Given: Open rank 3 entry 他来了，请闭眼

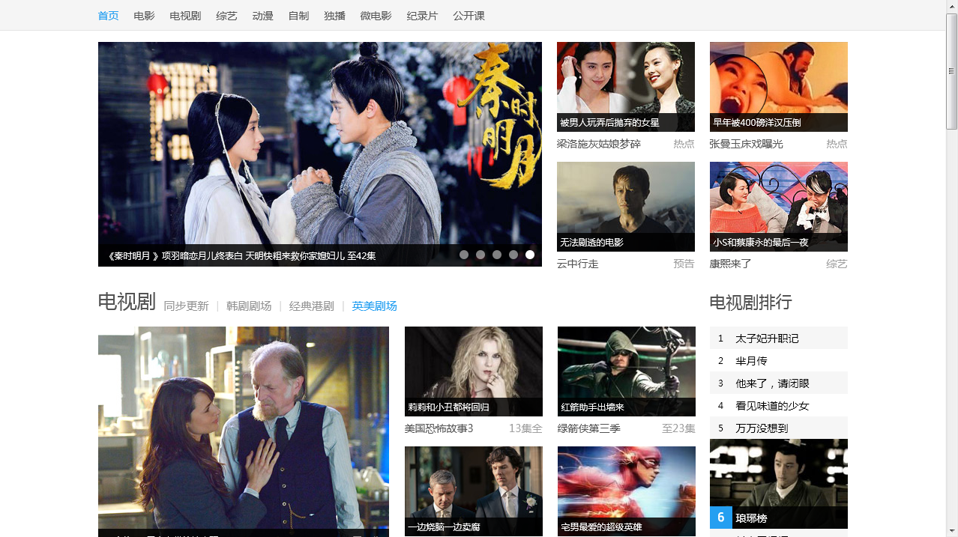Looking at the screenshot, I should (779, 383).
